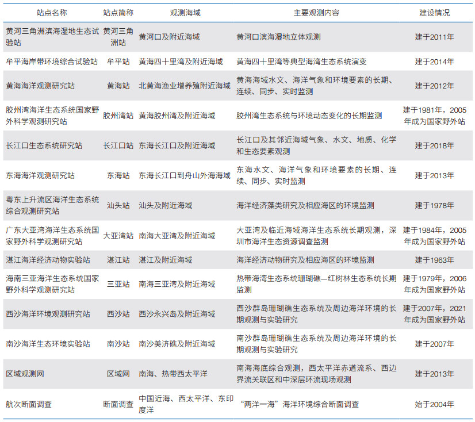Click 湛江及附近海域 cell
This screenshot has height=422, width=475.
click(x=166, y=260)
